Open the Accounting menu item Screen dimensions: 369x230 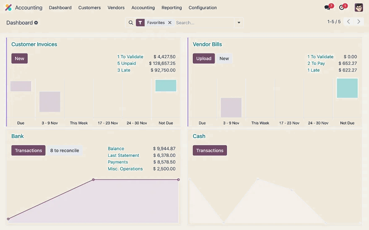(143, 8)
